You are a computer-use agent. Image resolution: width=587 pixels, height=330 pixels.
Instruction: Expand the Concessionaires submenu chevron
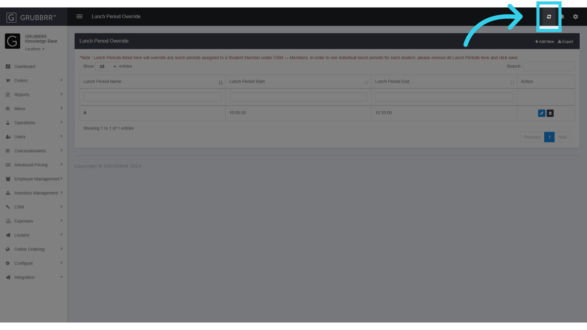click(61, 150)
